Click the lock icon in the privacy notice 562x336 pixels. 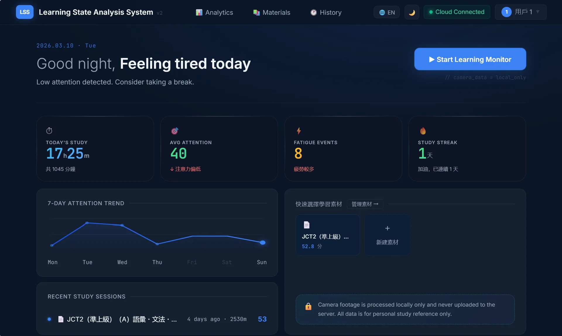309,306
